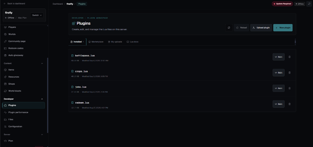Click the Players sidebar icon
Image resolution: width=313 pixels, height=147 pixels.
pos(6,27)
